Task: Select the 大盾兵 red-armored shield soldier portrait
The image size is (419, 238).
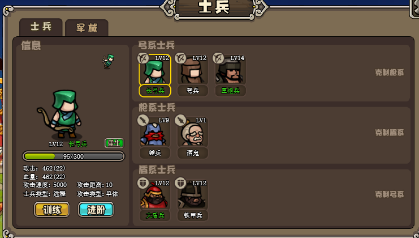Action: [x=155, y=194]
